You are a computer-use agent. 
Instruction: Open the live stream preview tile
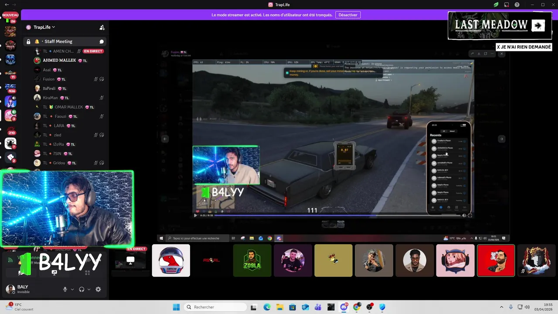coord(130,260)
